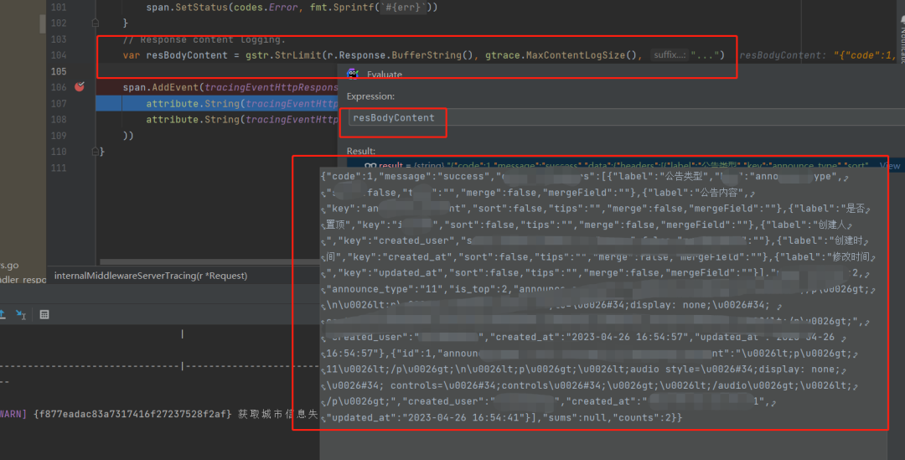Toggle the breakpoint on line 106
The width and height of the screenshot is (905, 460).
coord(80,86)
